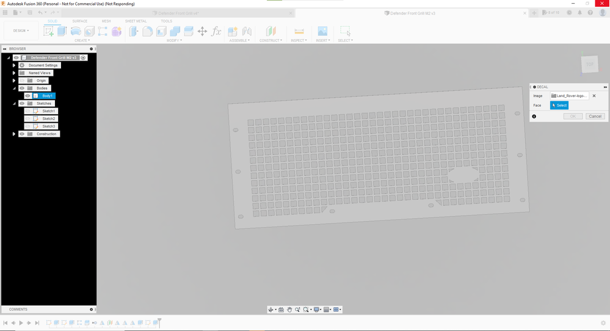Hide Body1 using its eye icon
This screenshot has width=610, height=331.
[27, 96]
